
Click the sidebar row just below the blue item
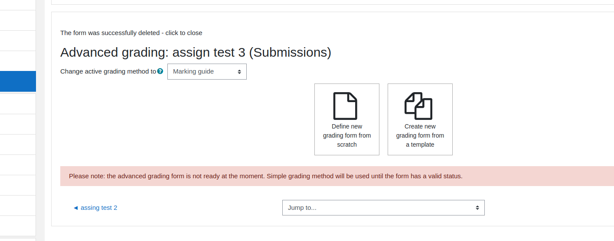tap(18, 104)
